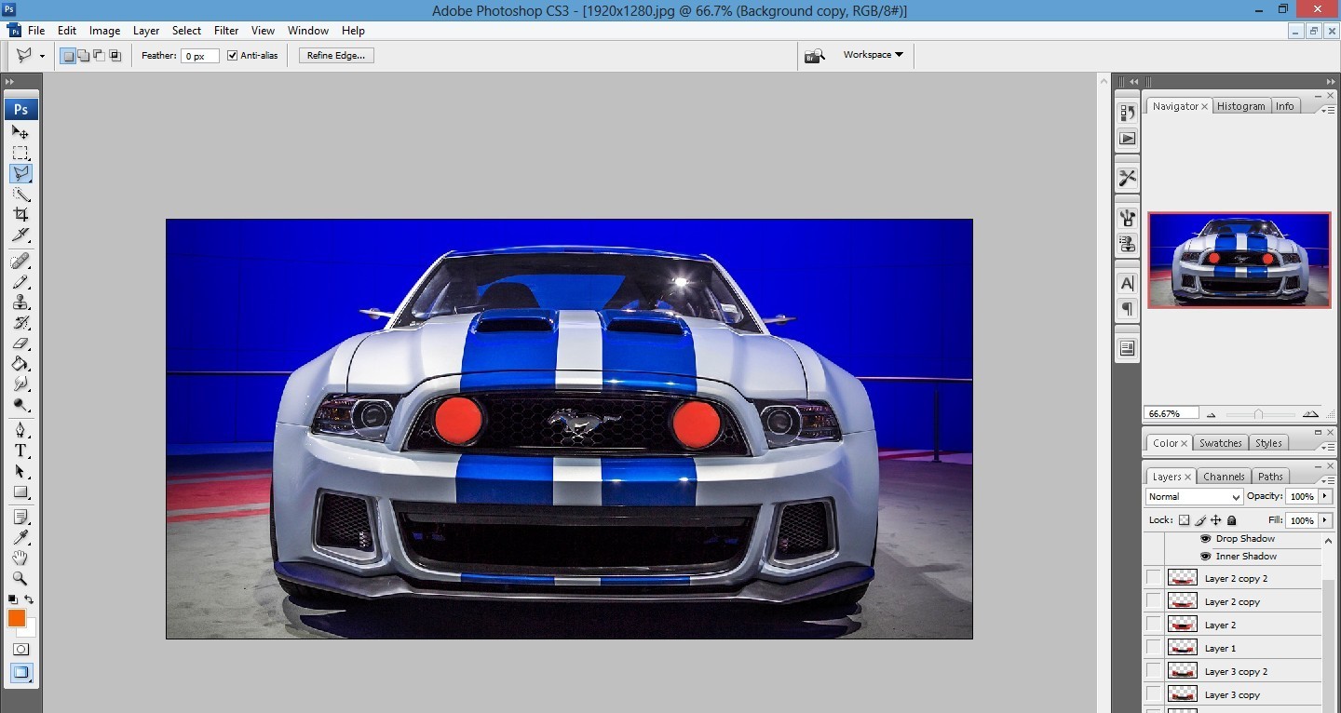Switch to the Channels tab
1341x713 pixels.
click(x=1224, y=477)
